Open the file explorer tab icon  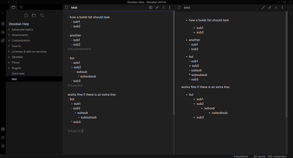14,7
